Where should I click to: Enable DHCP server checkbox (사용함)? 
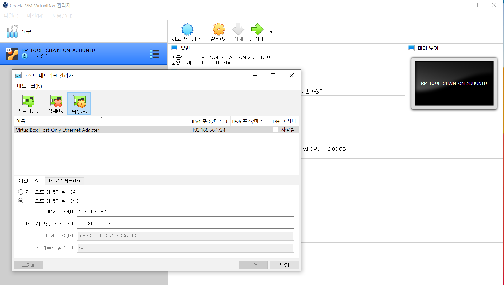[x=275, y=130]
